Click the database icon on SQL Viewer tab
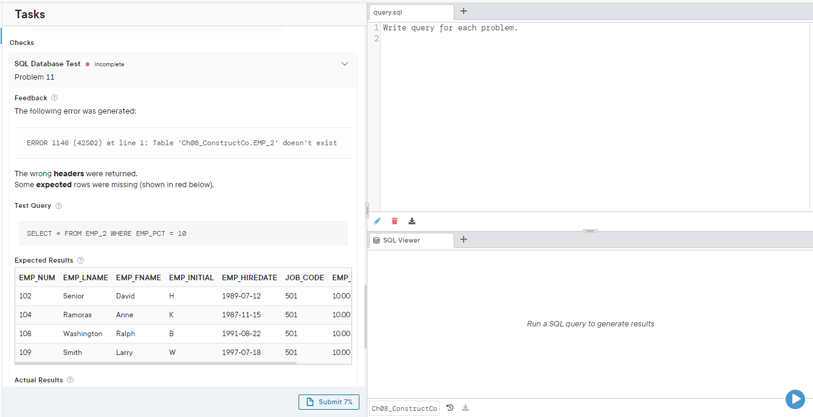The image size is (813, 417). click(x=375, y=240)
